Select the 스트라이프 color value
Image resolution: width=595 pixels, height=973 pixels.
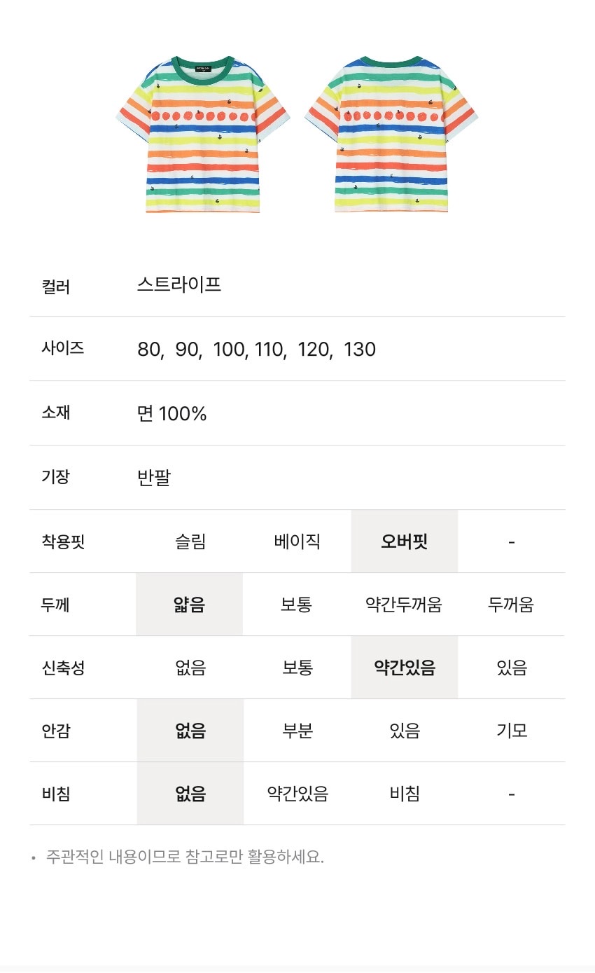tap(179, 284)
